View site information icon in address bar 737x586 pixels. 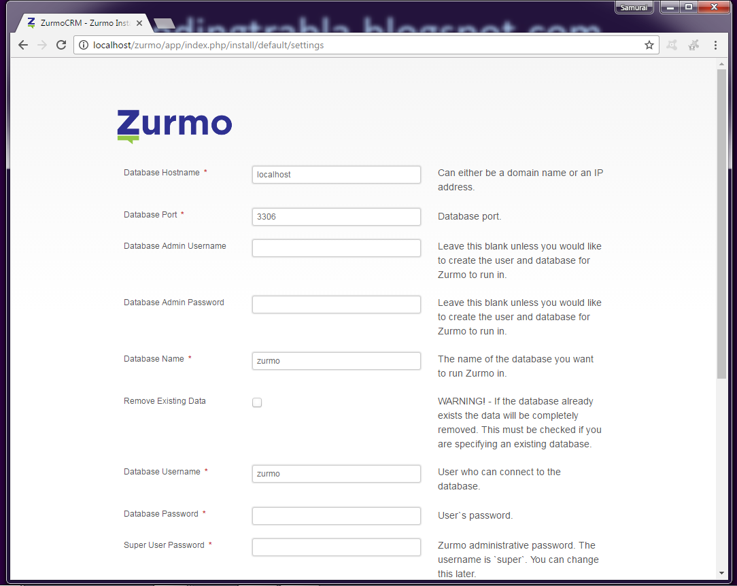[x=83, y=45]
